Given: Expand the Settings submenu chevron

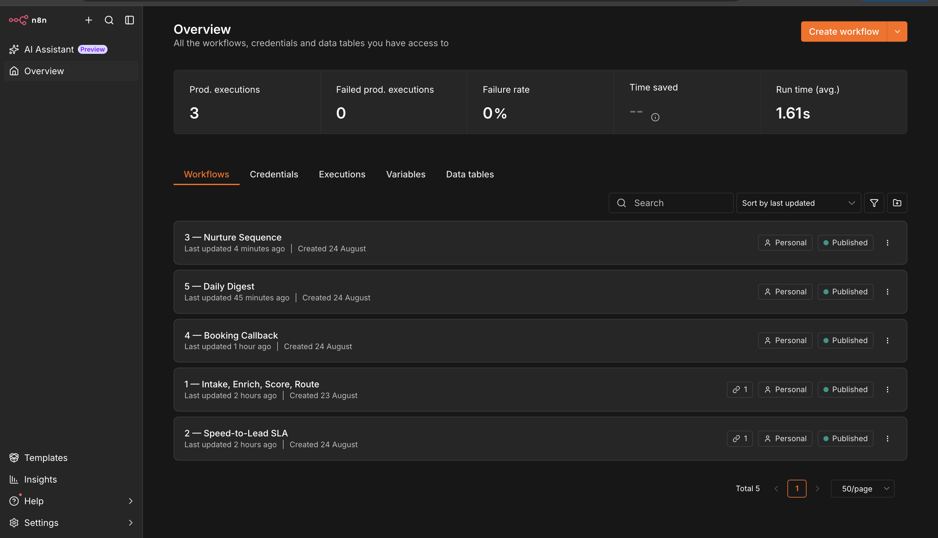Looking at the screenshot, I should [x=130, y=522].
